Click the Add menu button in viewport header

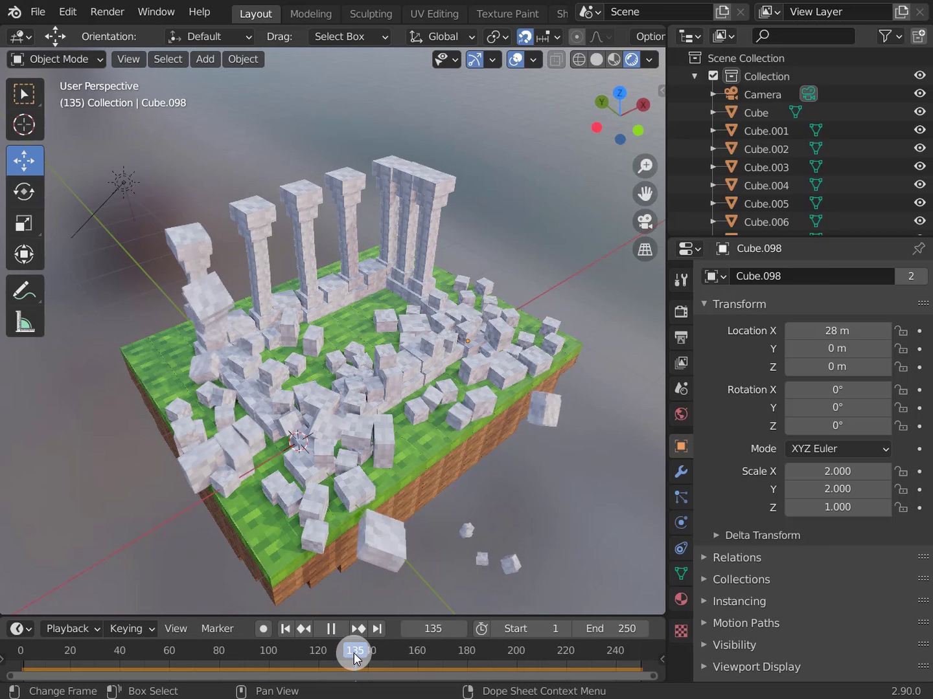[x=205, y=60]
